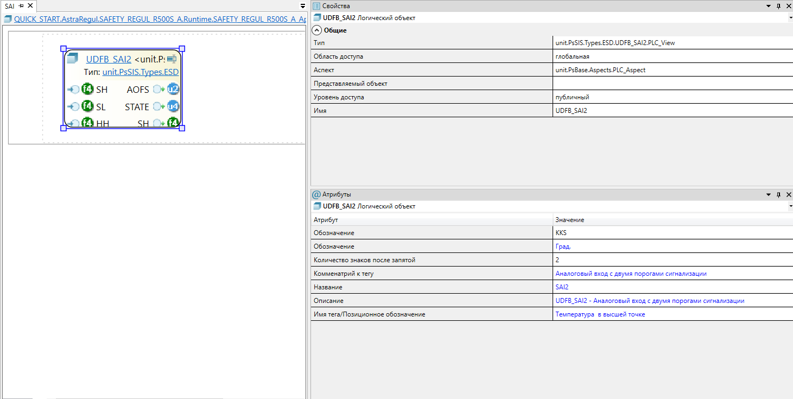Click the blue u4 icon beside STATE output
The image size is (793, 399).
(x=173, y=106)
